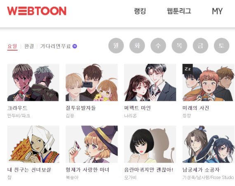Select the 토 (Saturday) day circle
Viewport: 235px width, 186px height.
[221, 46]
